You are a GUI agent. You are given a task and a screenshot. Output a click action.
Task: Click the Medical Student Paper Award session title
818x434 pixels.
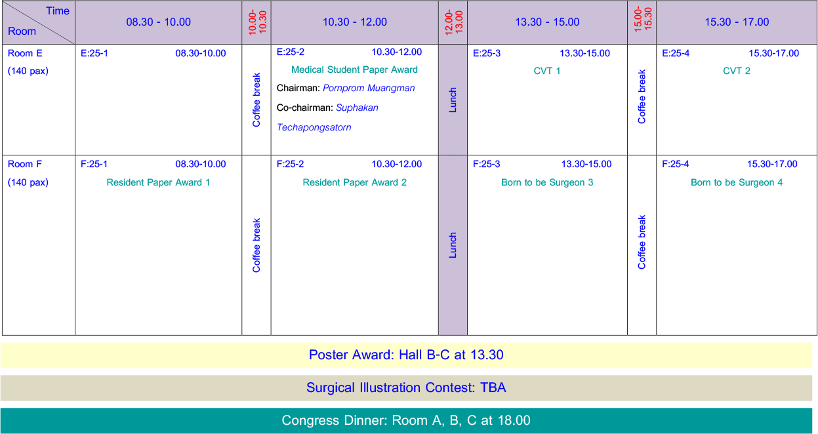coord(354,69)
